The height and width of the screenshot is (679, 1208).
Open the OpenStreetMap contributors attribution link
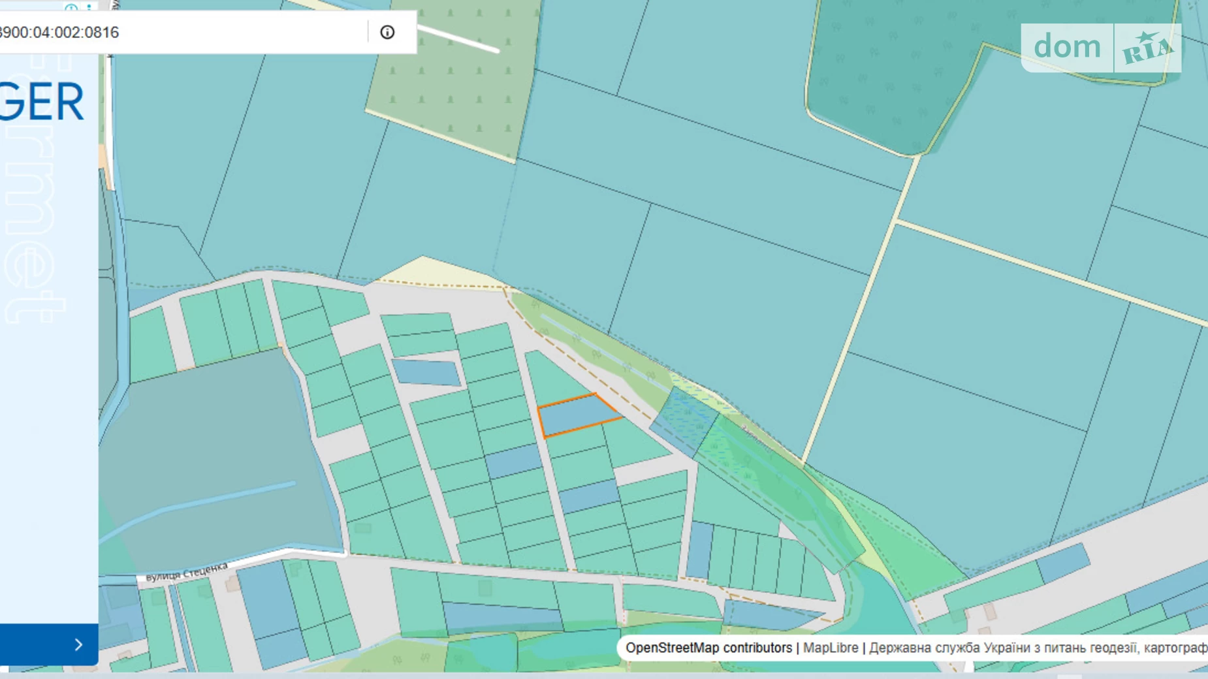708,648
